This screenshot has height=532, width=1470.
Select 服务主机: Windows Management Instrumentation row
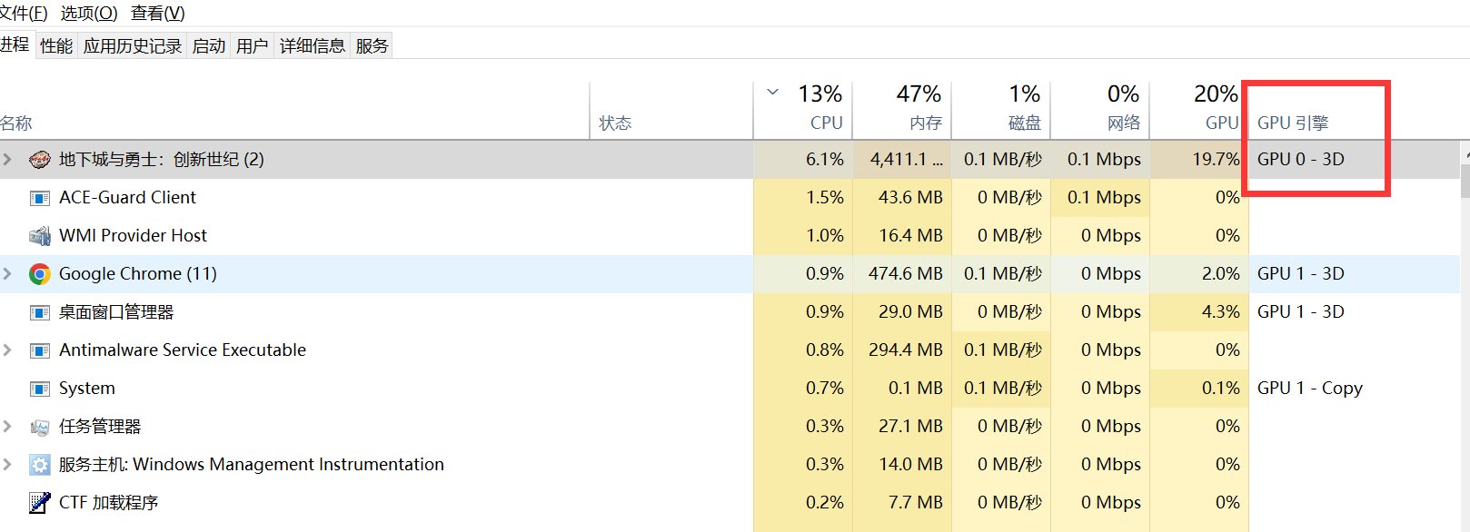[x=730, y=465]
